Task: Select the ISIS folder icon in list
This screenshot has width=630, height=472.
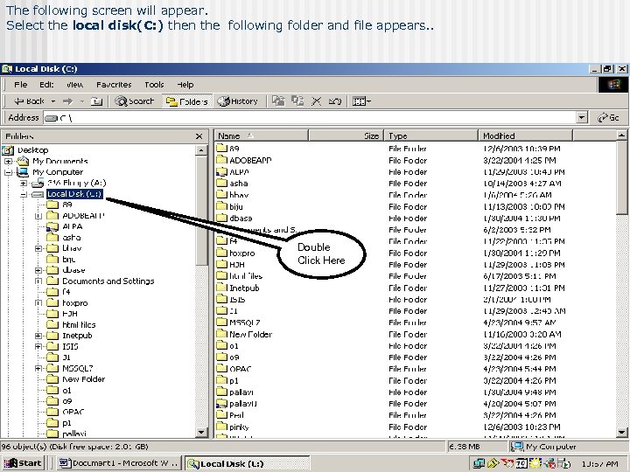Action: point(221,299)
